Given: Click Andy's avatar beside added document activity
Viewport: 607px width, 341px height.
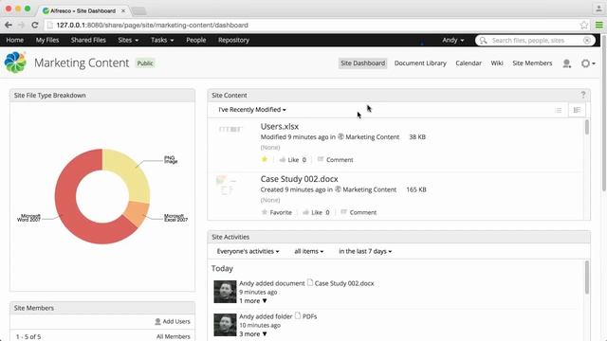Looking at the screenshot, I should [225, 292].
